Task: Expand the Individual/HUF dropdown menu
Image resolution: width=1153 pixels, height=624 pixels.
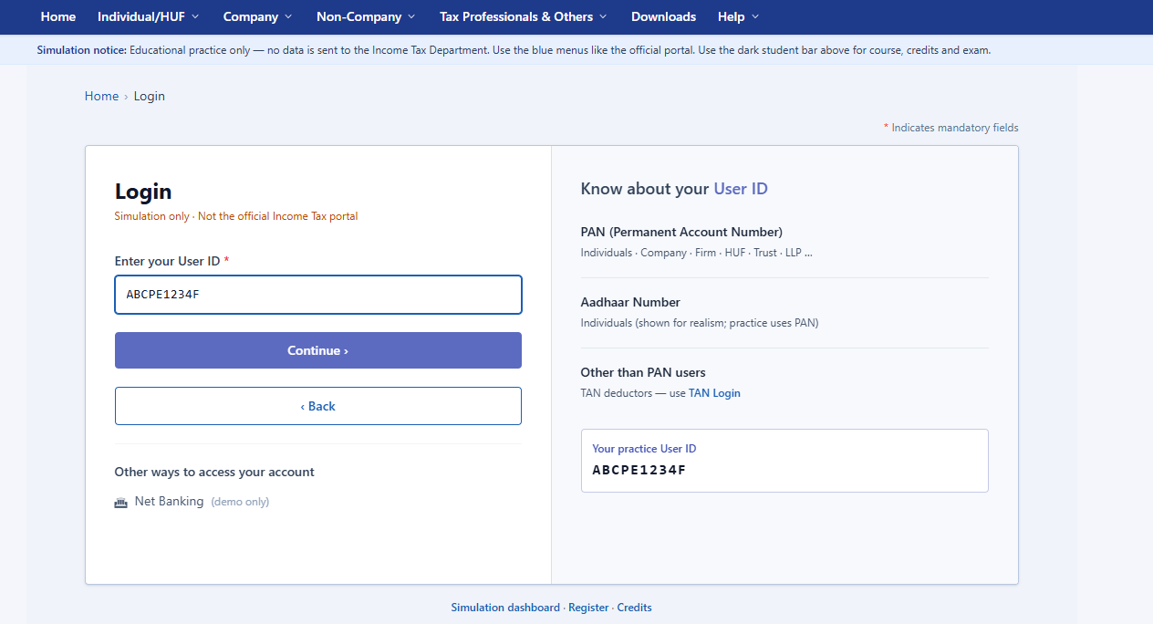Action: (x=149, y=16)
